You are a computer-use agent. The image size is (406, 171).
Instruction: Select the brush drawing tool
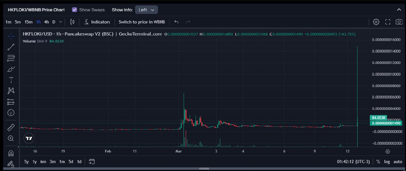[11, 69]
